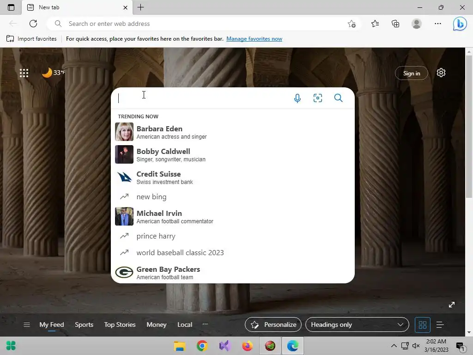Image resolution: width=473 pixels, height=355 pixels.
Task: Open the Headings only dropdown
Action: [357, 325]
